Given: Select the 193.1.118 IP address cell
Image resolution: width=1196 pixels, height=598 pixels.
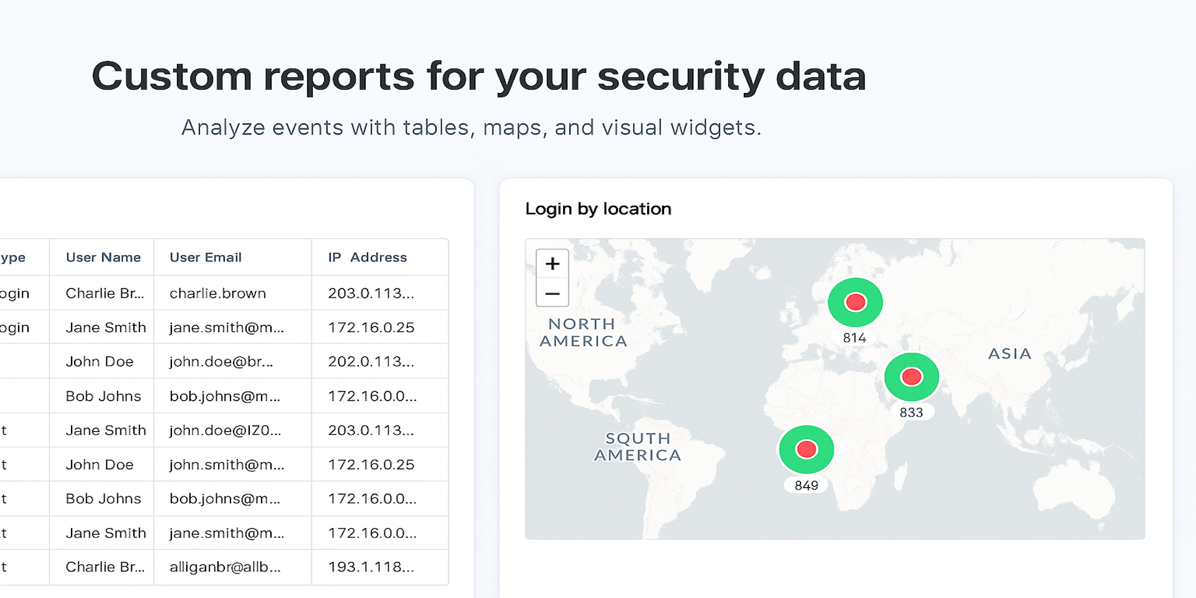Looking at the screenshot, I should tap(371, 567).
